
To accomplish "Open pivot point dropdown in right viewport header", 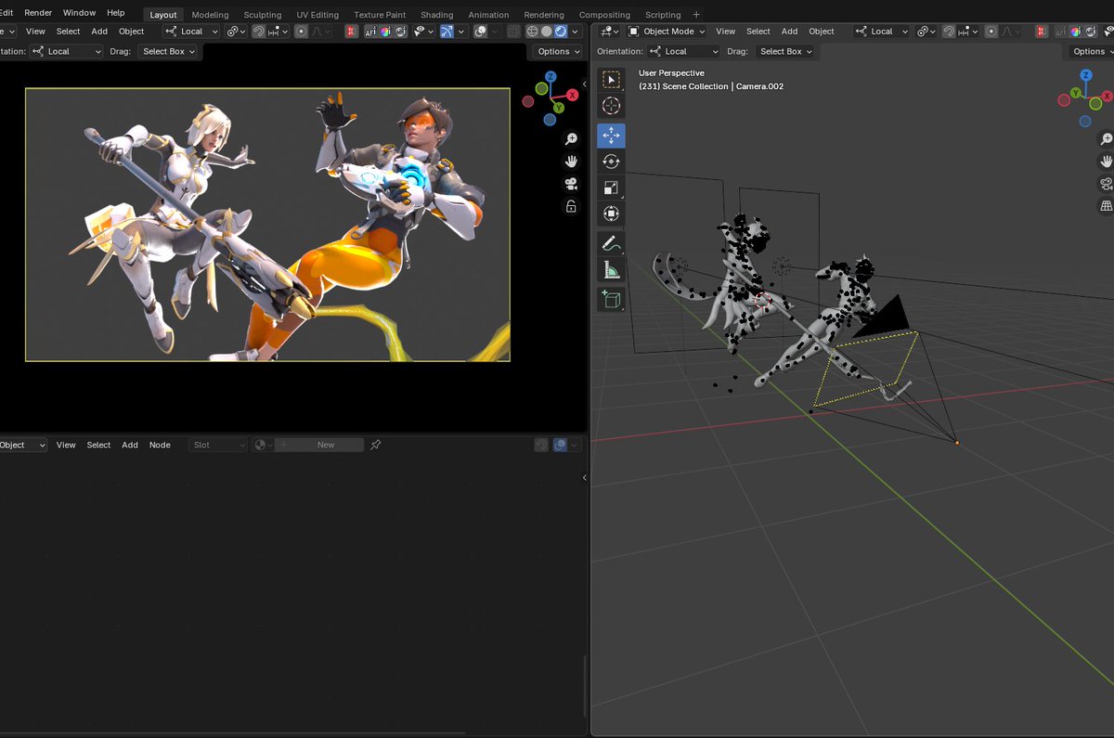I will [x=926, y=32].
